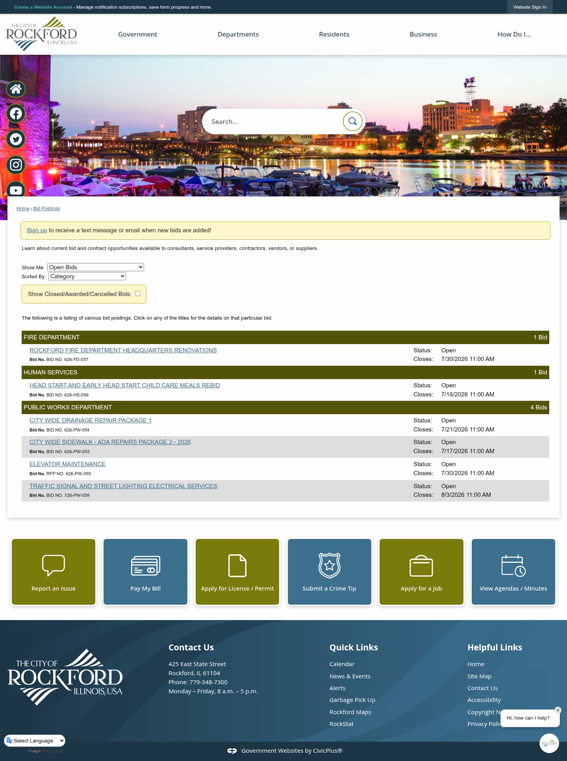Open Rockford Fire Department Headquarters Renovations bid
This screenshot has width=567, height=761.
(x=123, y=350)
